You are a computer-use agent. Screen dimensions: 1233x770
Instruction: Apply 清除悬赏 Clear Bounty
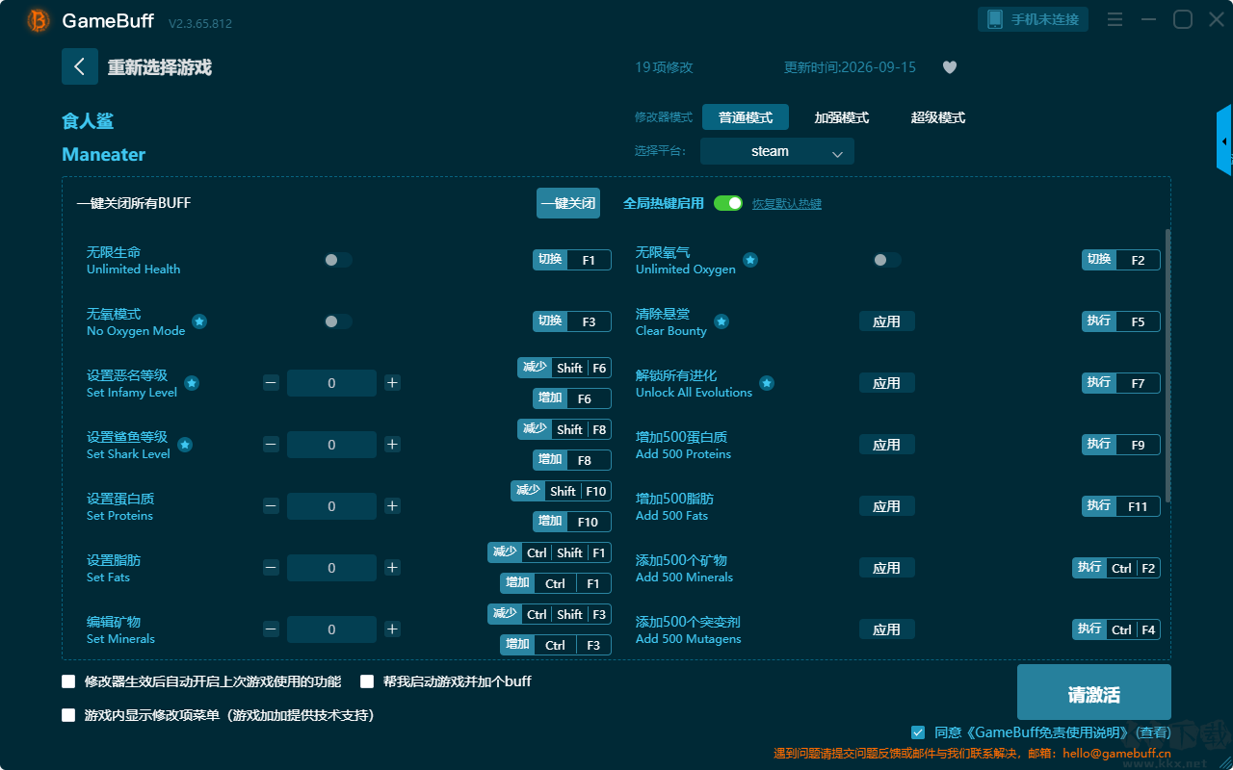pyautogui.click(x=887, y=321)
